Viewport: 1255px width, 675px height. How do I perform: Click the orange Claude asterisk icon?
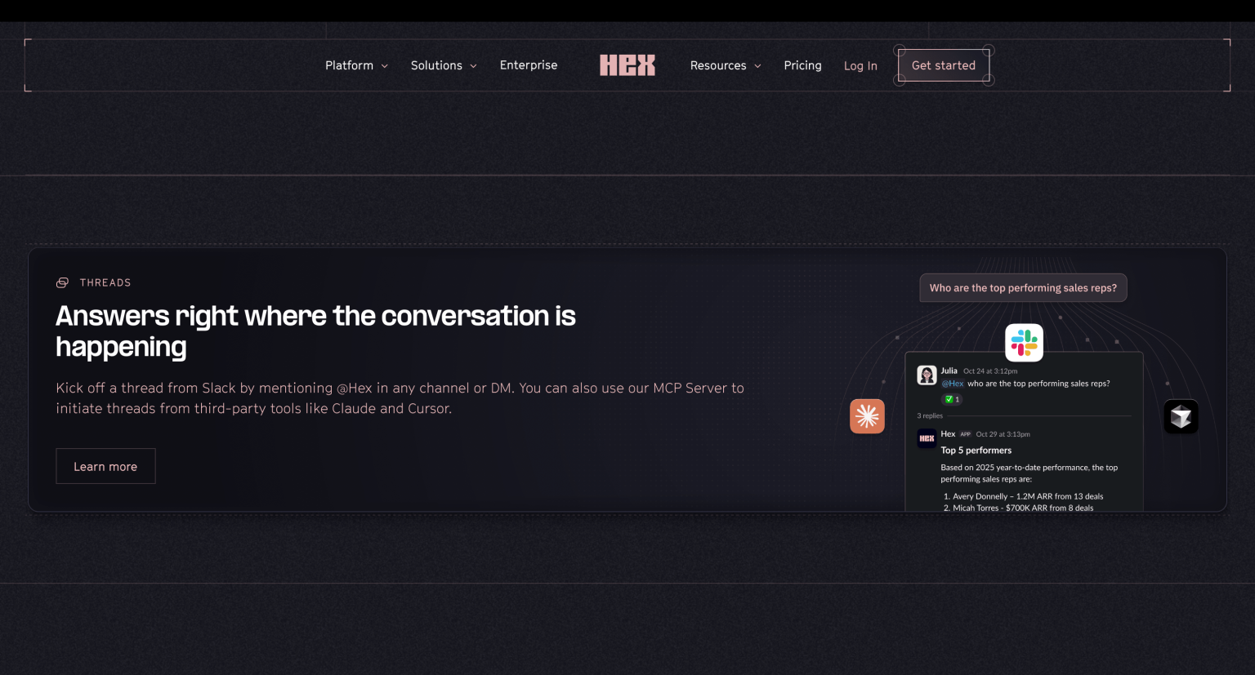(867, 416)
